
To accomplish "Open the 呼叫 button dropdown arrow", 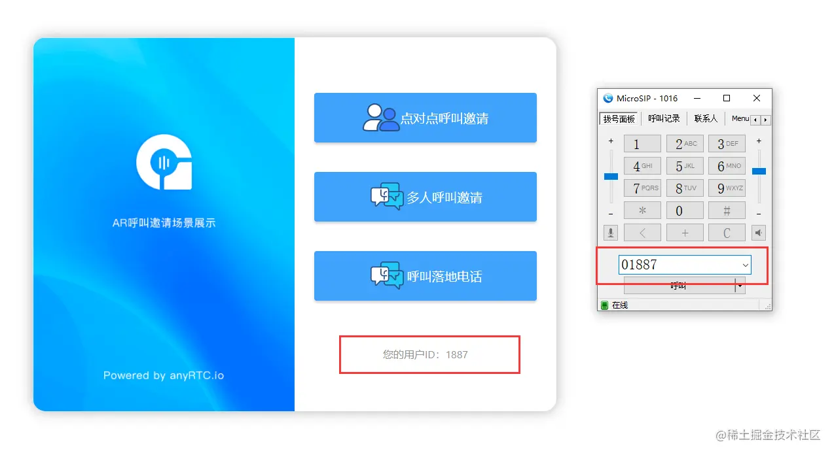I will pyautogui.click(x=740, y=286).
